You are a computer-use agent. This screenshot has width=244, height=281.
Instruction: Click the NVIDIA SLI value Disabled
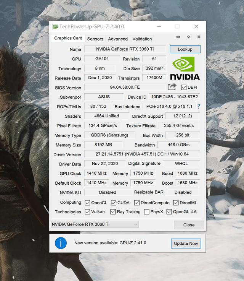click(108, 192)
